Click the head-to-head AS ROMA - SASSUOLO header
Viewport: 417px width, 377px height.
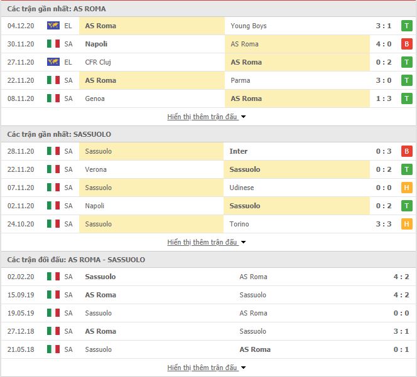tap(76, 260)
